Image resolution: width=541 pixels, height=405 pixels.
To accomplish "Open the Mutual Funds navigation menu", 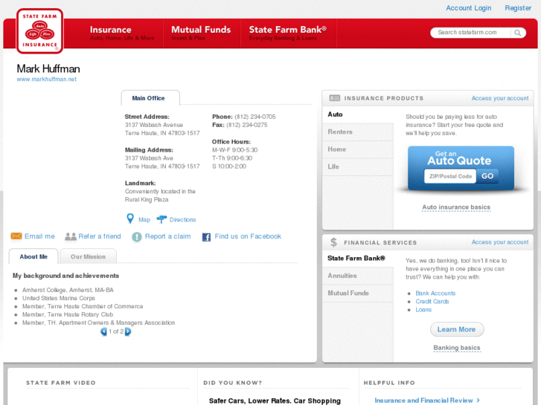I will point(201,33).
